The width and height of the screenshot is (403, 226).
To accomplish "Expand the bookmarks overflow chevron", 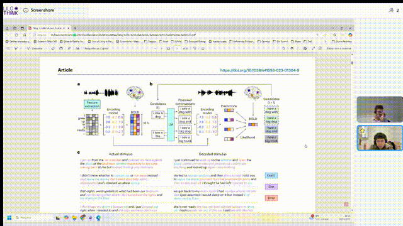I will tap(325, 41).
